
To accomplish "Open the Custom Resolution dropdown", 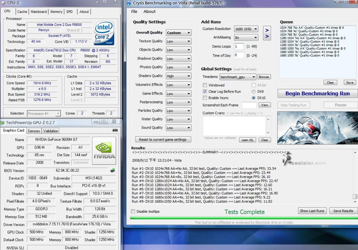I will point(246,29).
